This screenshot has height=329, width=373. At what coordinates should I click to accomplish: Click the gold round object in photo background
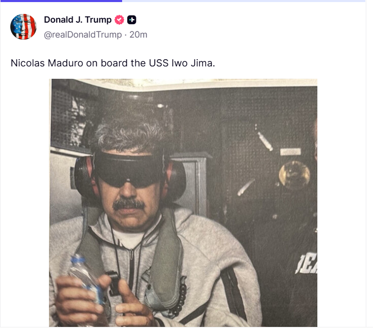tap(294, 176)
